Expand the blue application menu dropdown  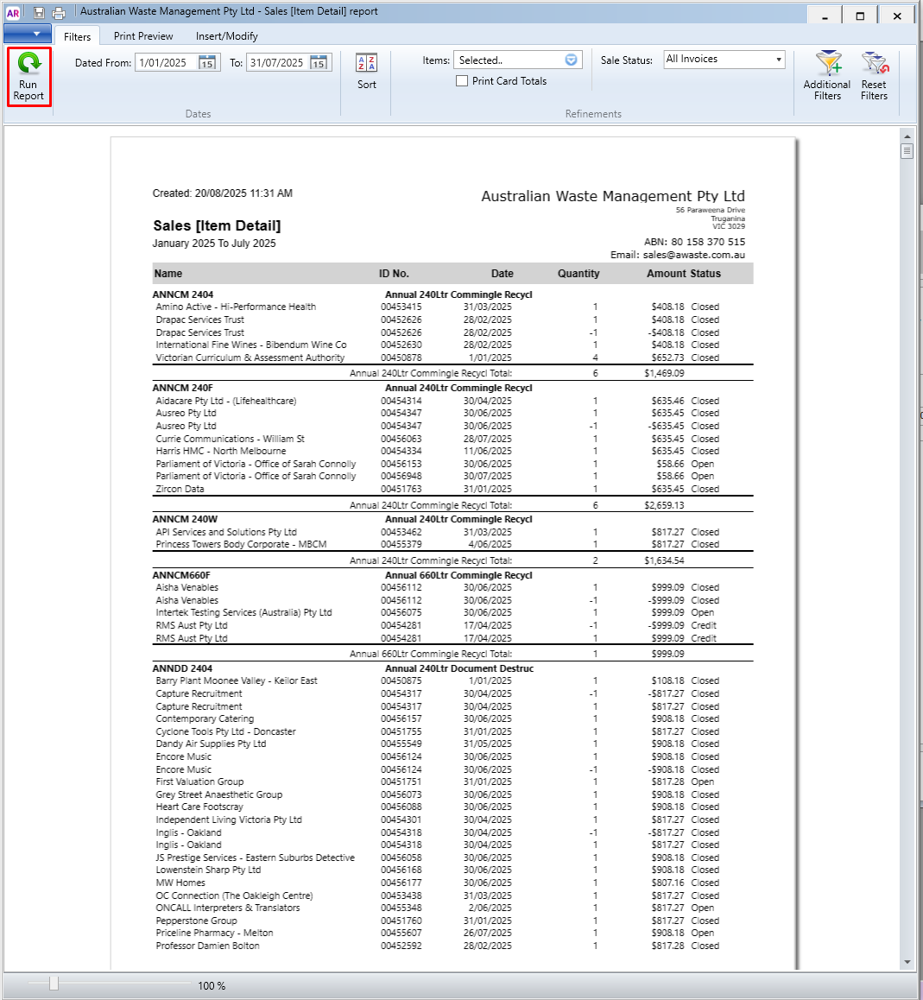28,33
